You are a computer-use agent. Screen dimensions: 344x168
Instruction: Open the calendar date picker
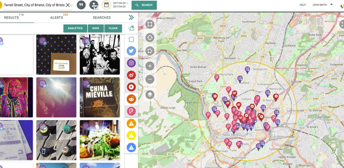106,5
